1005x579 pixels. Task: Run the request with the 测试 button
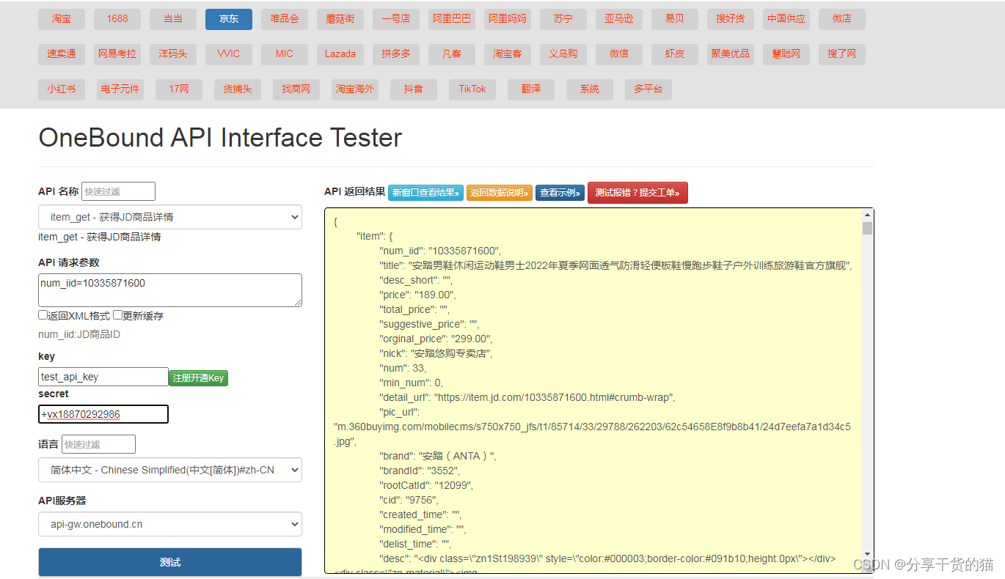(x=170, y=562)
